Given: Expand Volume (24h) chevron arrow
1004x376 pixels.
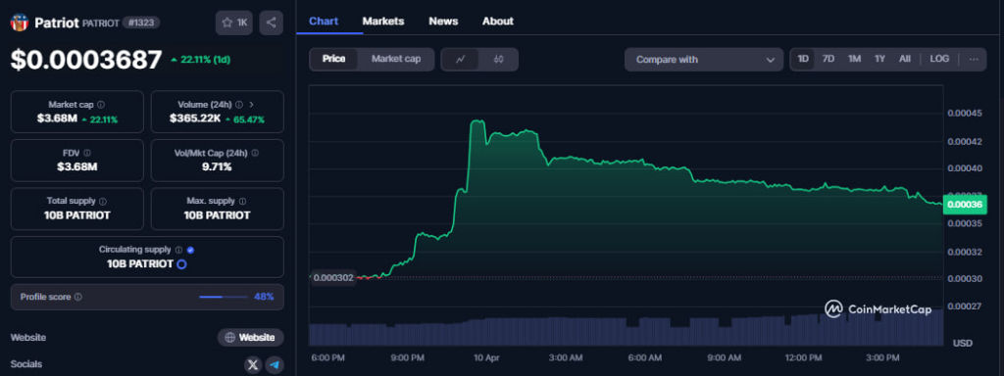Looking at the screenshot, I should click(x=251, y=104).
